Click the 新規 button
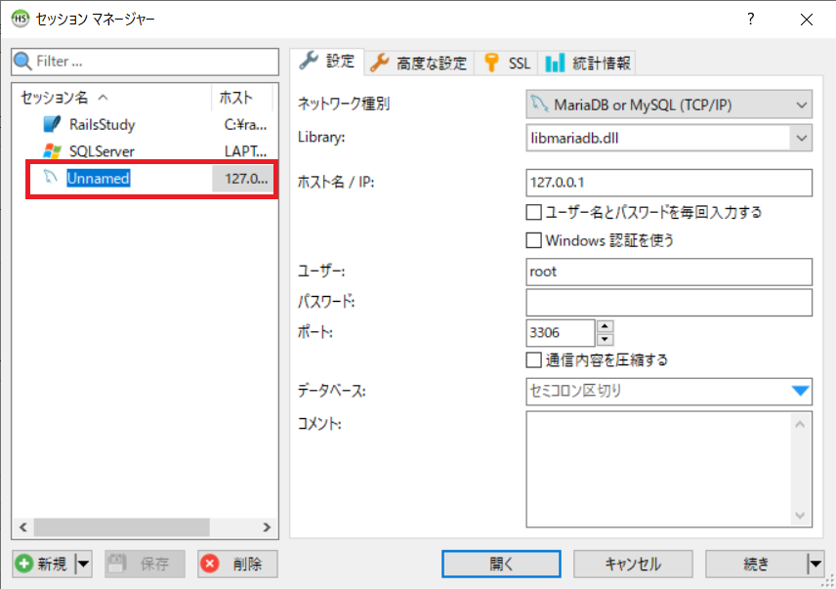 [45, 564]
